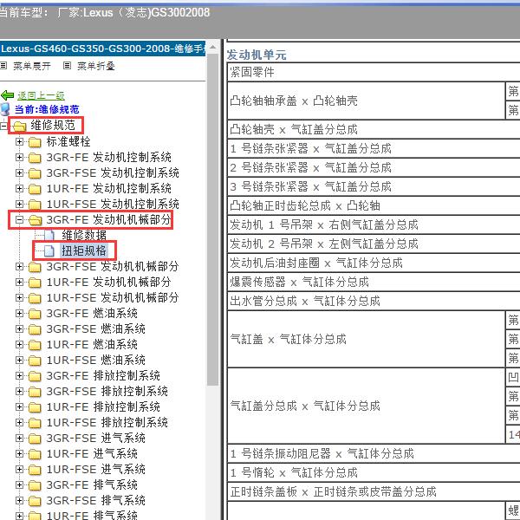Click 发动机 2 号吊架 row
Image resolution: width=520 pixels, height=520 pixels.
pos(374,244)
